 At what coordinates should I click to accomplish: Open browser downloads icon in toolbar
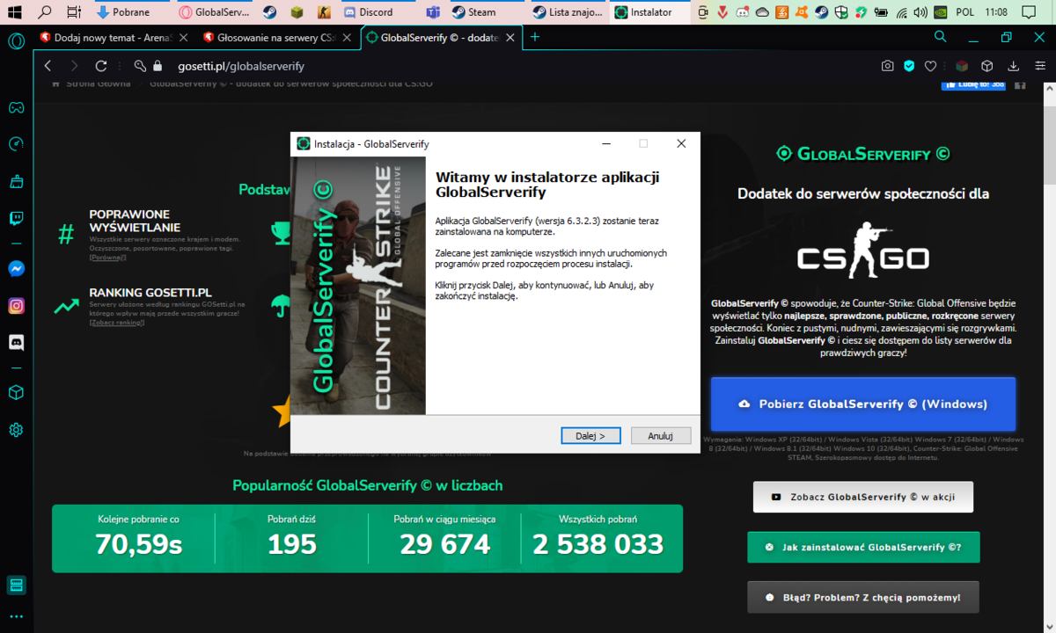point(1013,66)
